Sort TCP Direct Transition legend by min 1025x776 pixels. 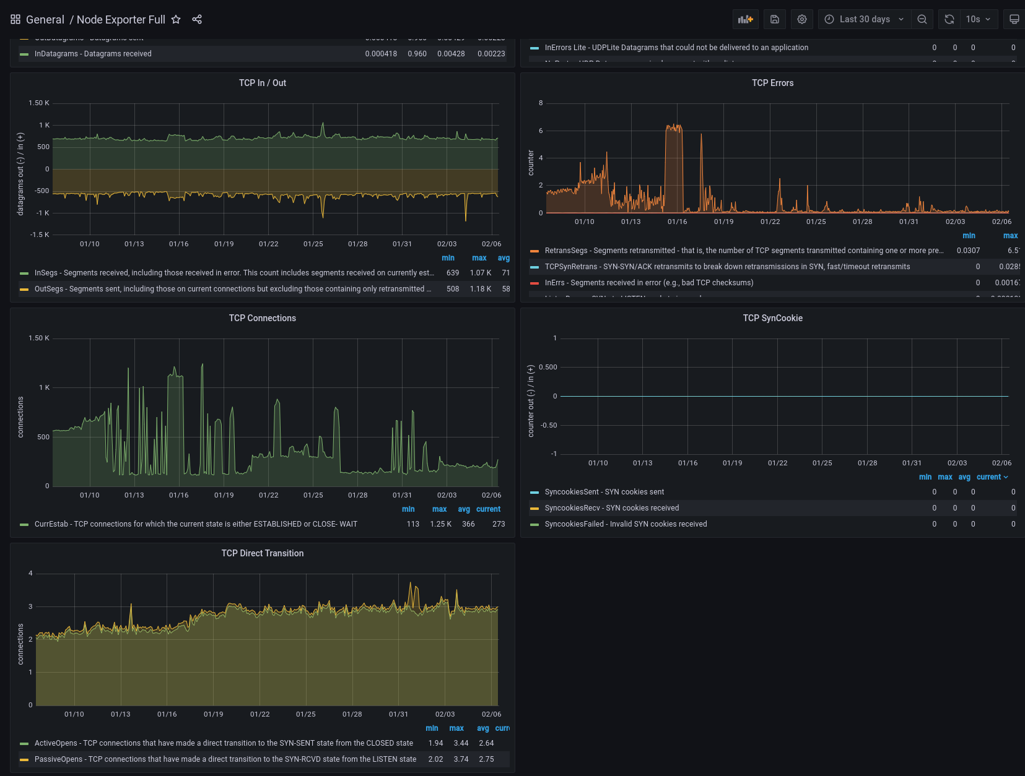point(432,728)
